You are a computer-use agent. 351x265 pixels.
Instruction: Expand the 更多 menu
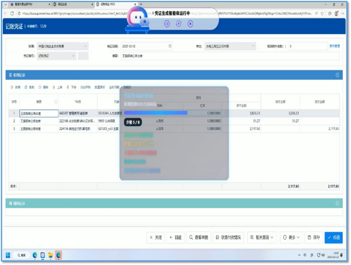coord(291,237)
